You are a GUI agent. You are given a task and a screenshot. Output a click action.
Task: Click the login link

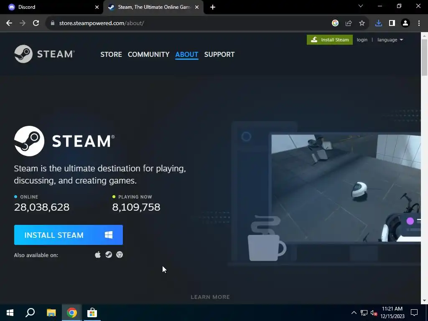(x=362, y=40)
